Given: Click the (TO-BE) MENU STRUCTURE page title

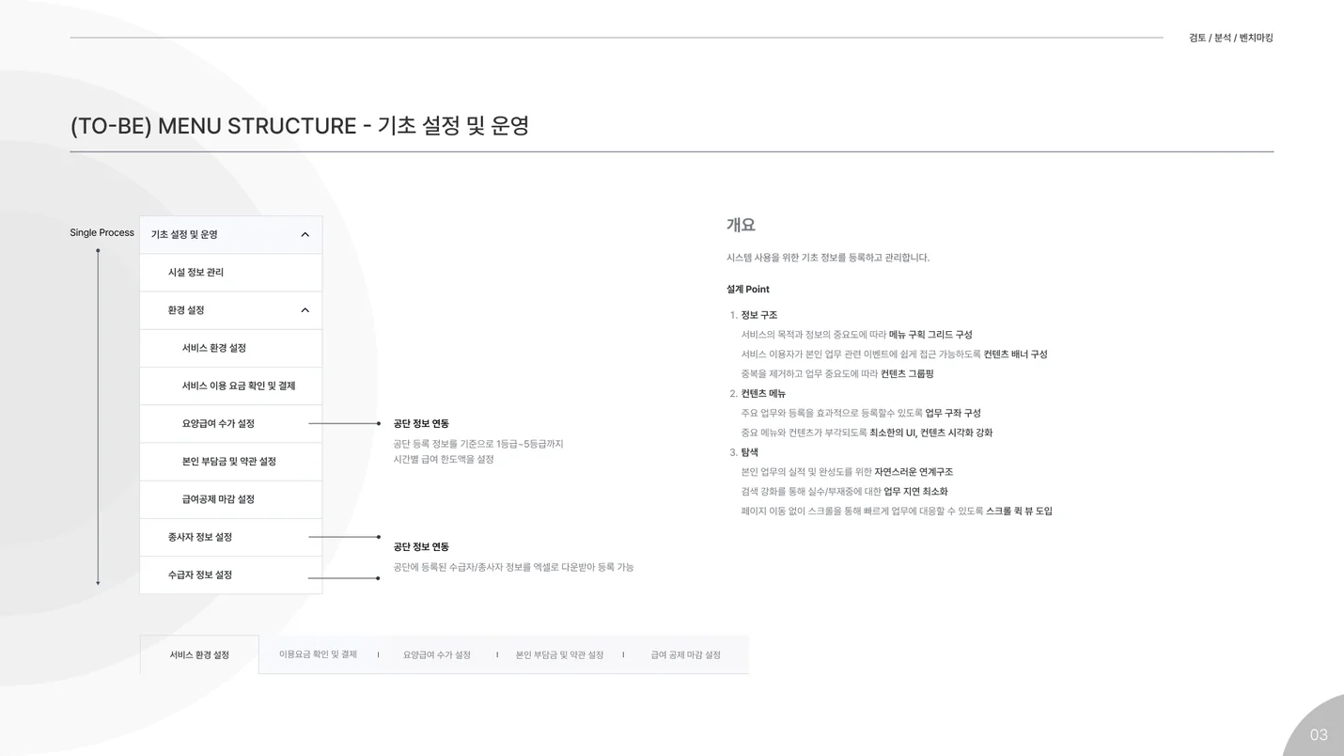Looking at the screenshot, I should [x=299, y=125].
